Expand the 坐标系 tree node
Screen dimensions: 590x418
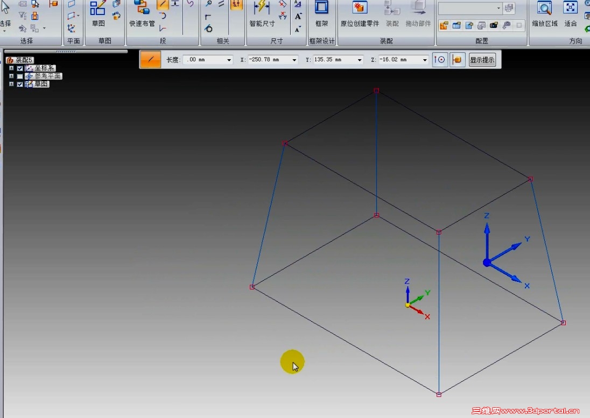point(11,68)
